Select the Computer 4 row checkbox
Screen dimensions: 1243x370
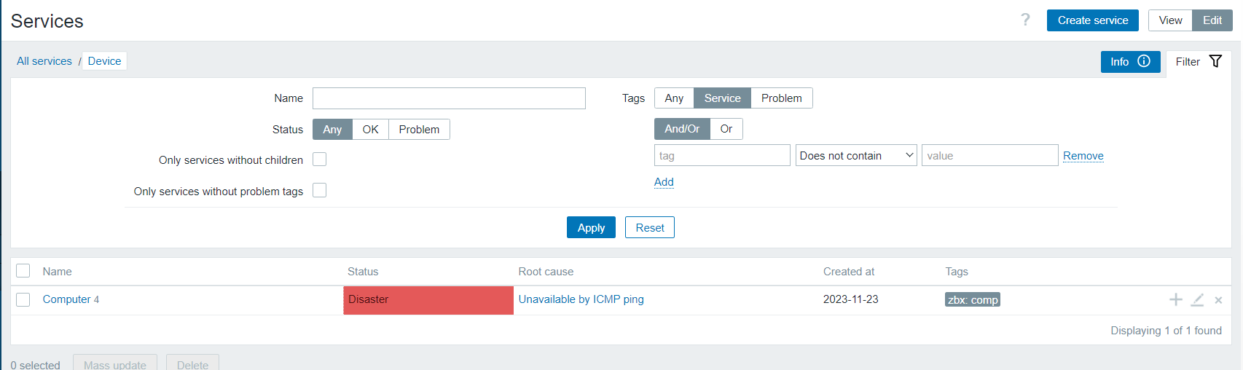coord(23,299)
